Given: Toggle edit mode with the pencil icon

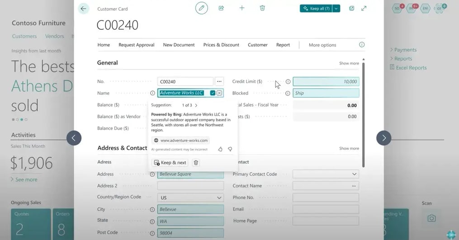Looking at the screenshot, I should (x=201, y=8).
